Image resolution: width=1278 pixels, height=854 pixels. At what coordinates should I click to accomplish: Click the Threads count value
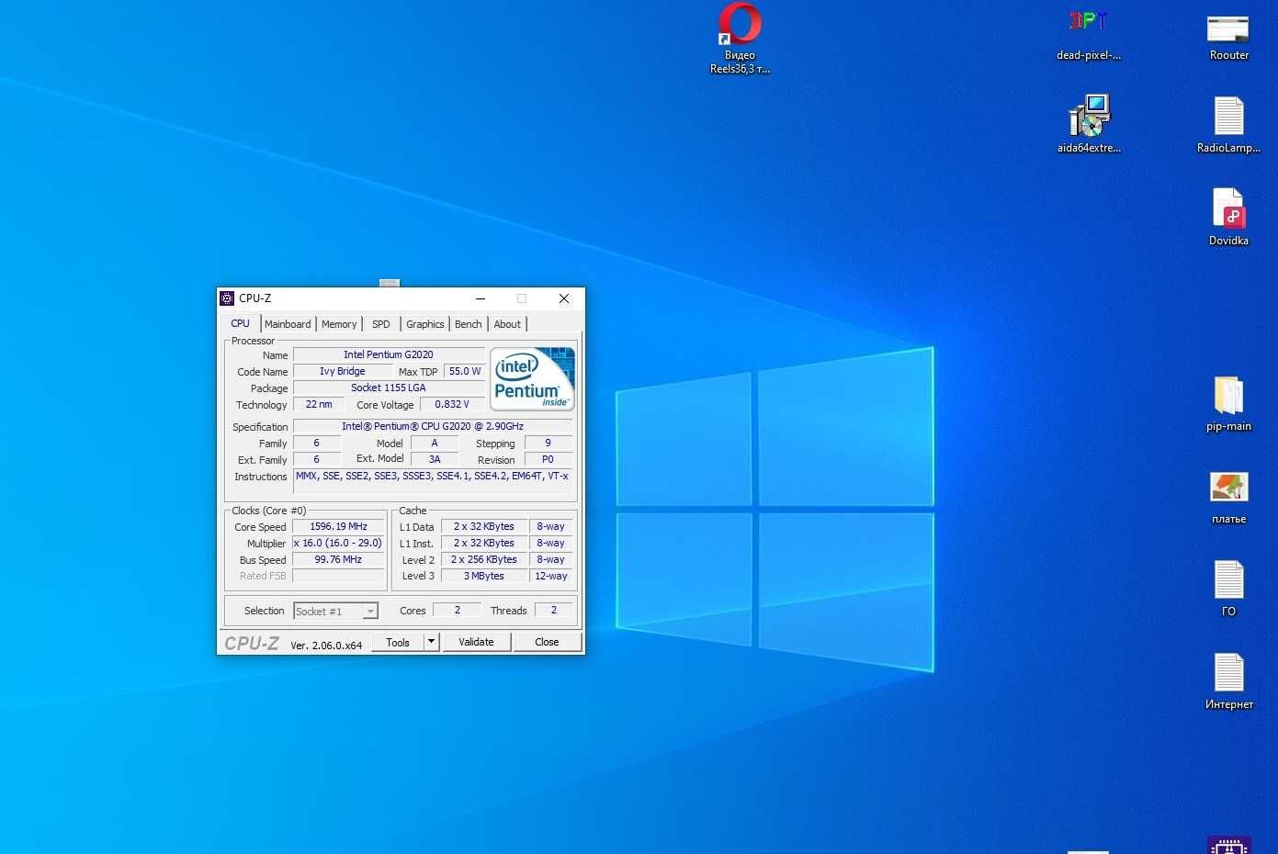554,610
